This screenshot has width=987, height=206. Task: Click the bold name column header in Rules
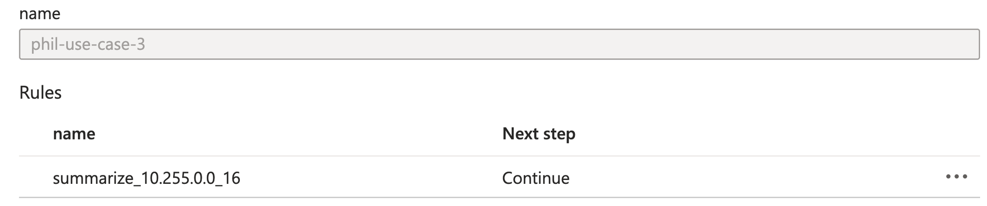click(74, 134)
